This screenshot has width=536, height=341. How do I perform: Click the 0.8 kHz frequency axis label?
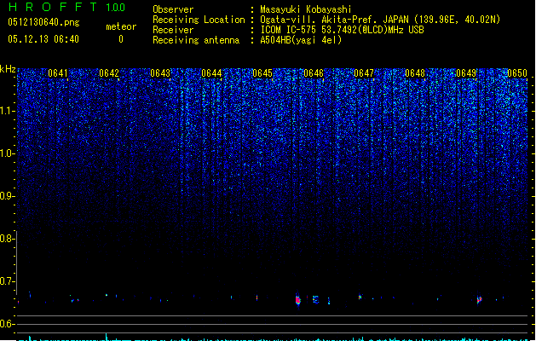tap(7, 239)
